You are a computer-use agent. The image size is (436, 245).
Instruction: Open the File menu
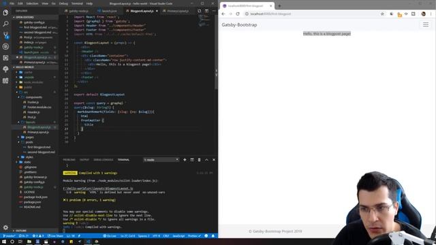(x=12, y=3)
